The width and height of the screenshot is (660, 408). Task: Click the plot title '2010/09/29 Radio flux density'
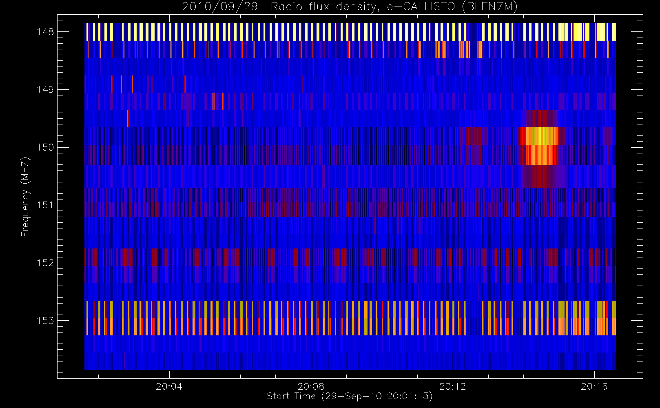click(350, 7)
